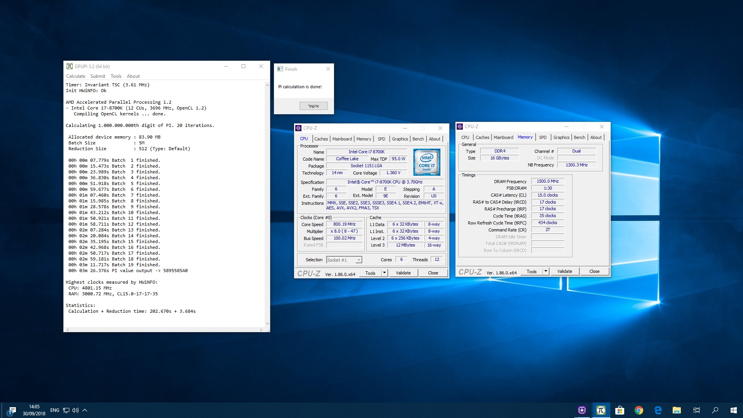The image size is (743, 418).
Task: Click Close button in CPU window
Action: point(433,273)
